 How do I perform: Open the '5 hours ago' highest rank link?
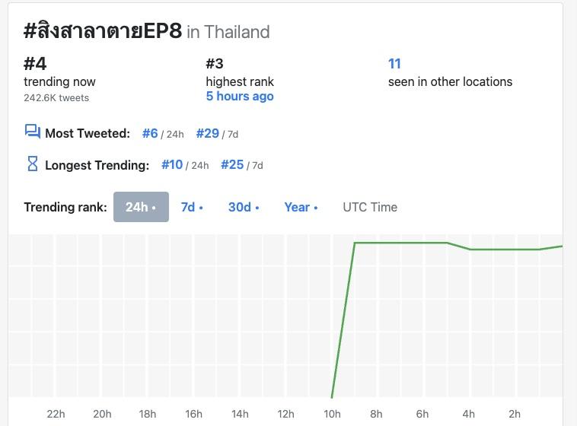240,97
